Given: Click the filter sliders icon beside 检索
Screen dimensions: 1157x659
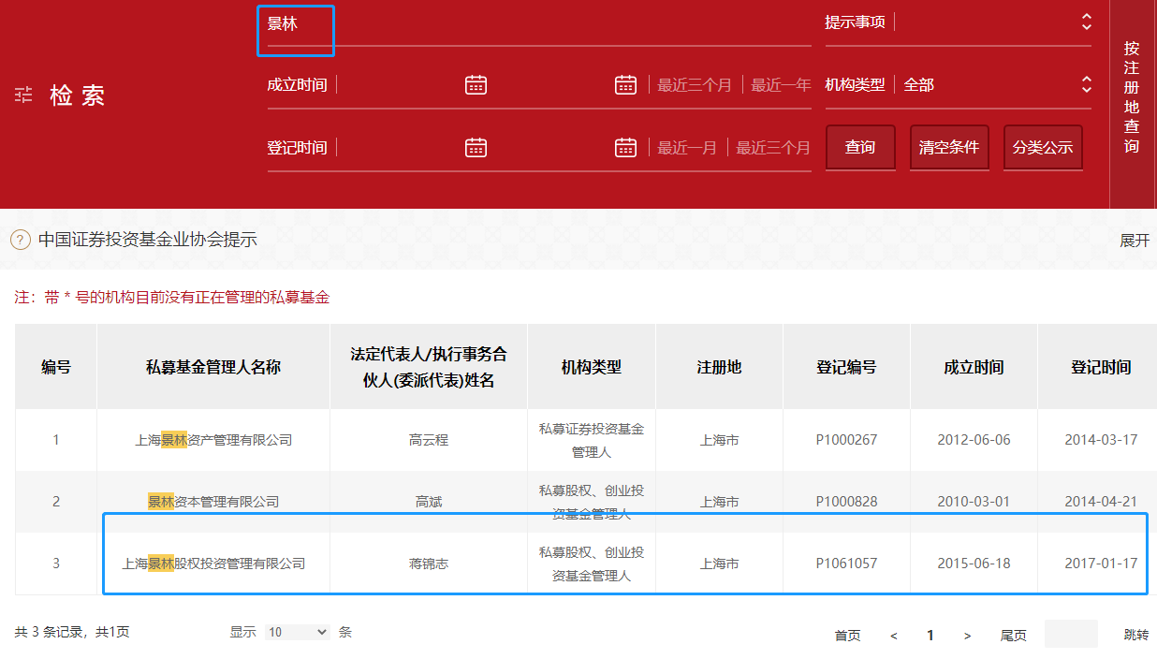Looking at the screenshot, I should (23, 95).
